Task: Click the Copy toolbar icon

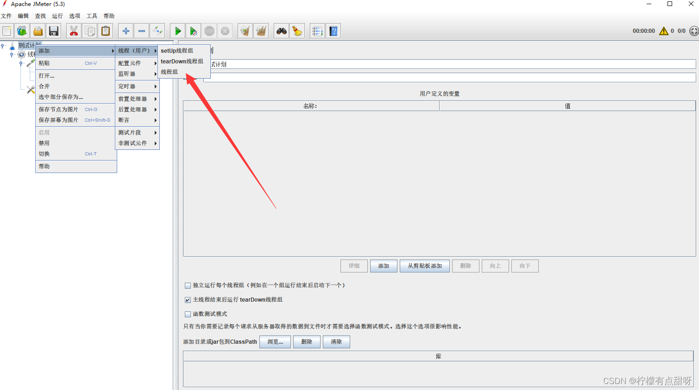Action: [90, 31]
